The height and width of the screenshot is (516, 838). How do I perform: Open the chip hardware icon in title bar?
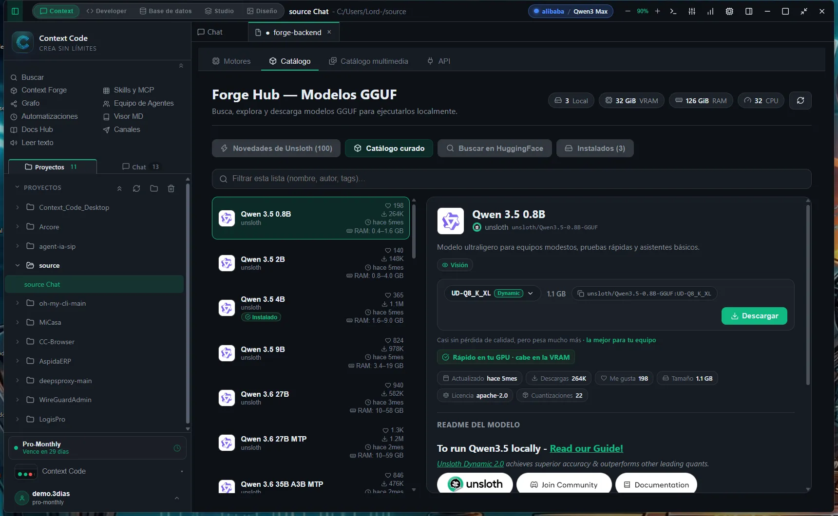(x=729, y=11)
